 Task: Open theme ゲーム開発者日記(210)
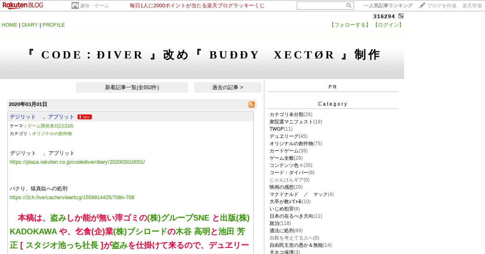[51, 126]
